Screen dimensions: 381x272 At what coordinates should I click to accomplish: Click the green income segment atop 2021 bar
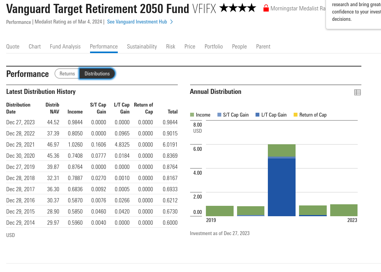(x=282, y=150)
